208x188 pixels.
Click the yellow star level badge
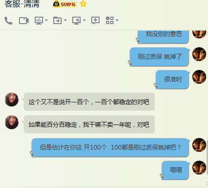click(83, 4)
